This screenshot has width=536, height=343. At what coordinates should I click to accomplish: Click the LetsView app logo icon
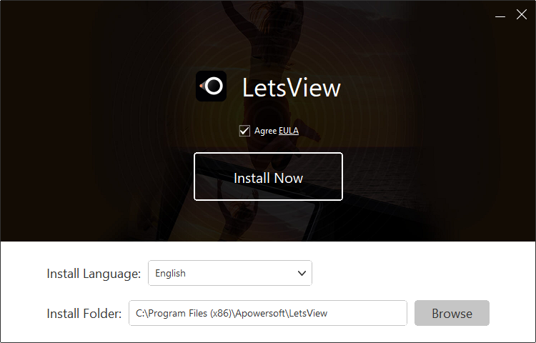tap(211, 86)
